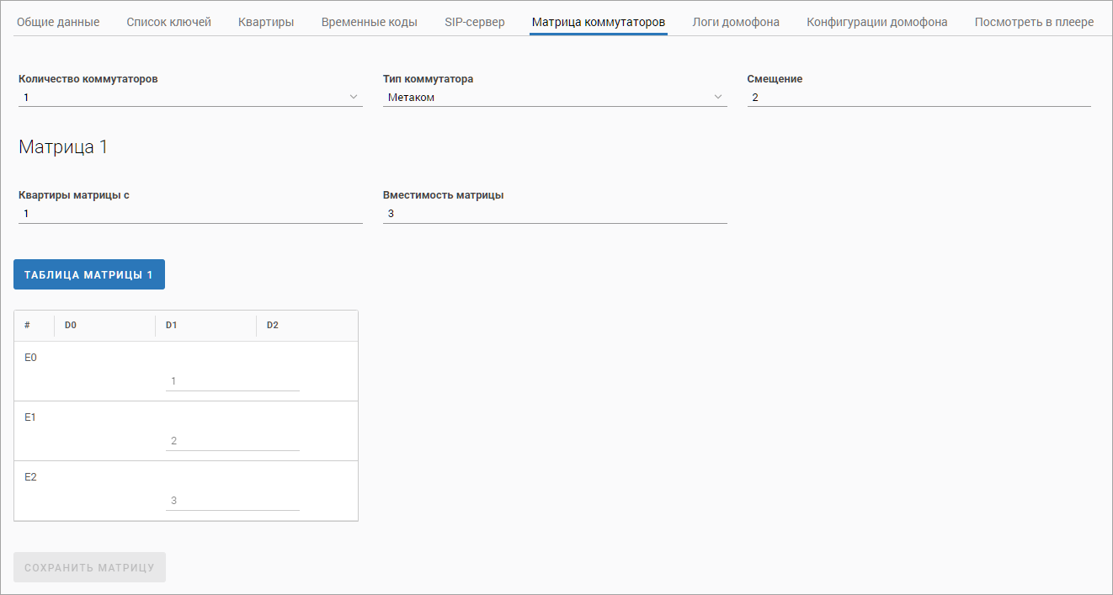
Task: Click the D1 column header
Action: pos(171,325)
